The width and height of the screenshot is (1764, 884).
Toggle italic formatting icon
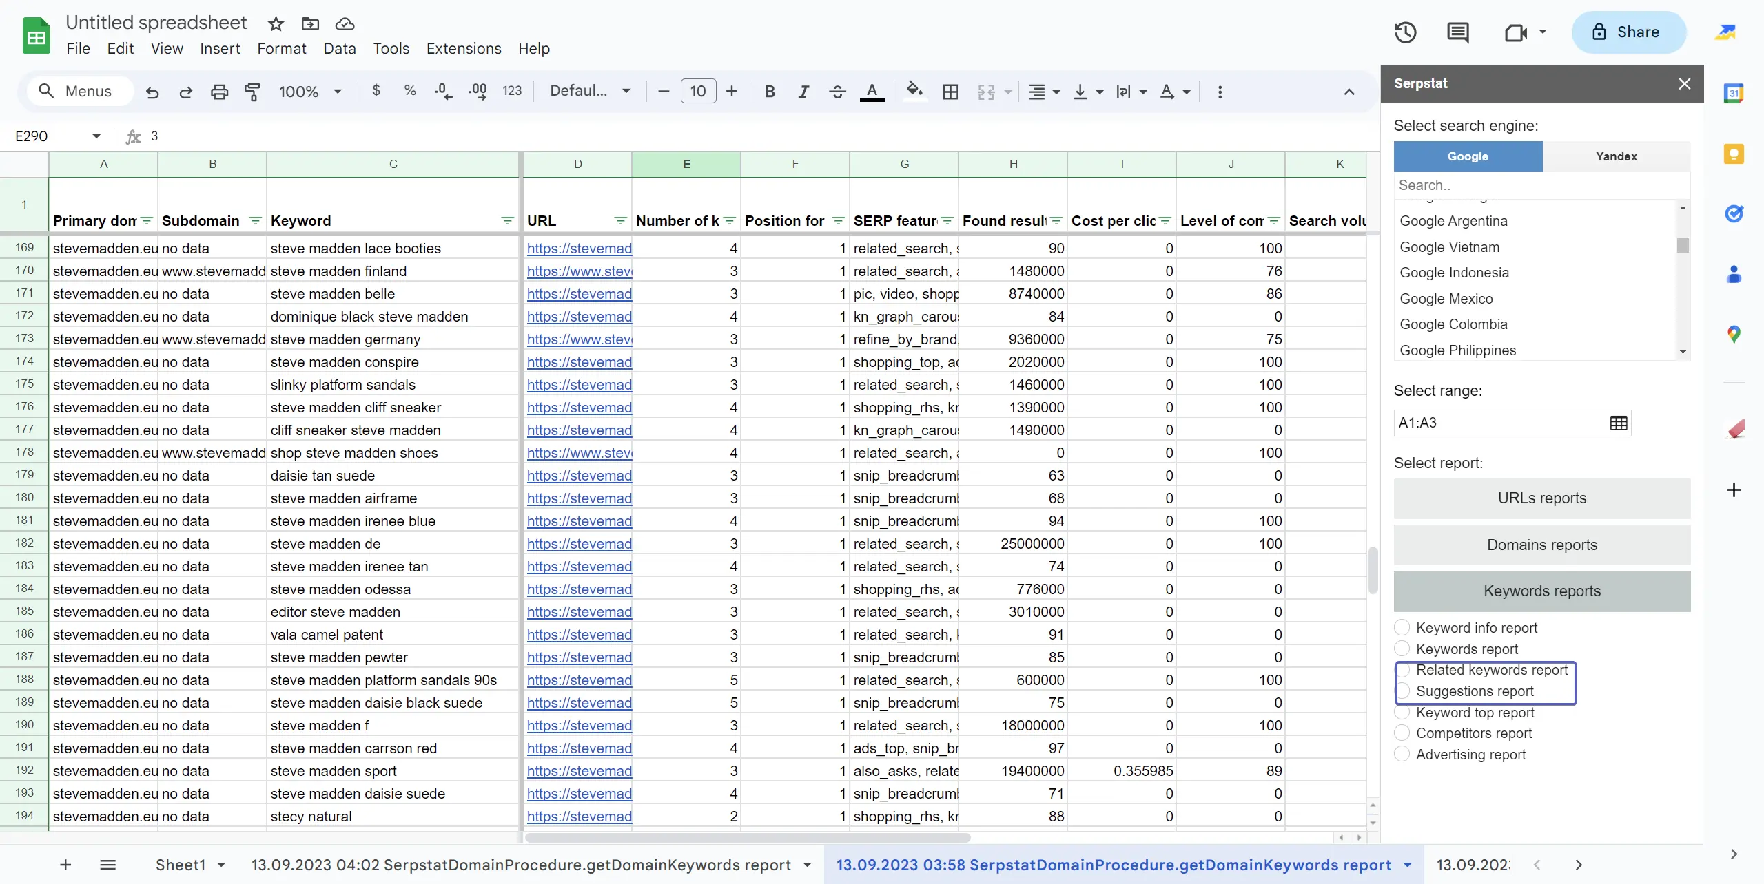[x=802, y=92]
